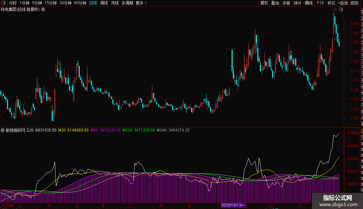The image size is (363, 209).
Task: Switch to 分时 view
Action: [x=13, y=3]
